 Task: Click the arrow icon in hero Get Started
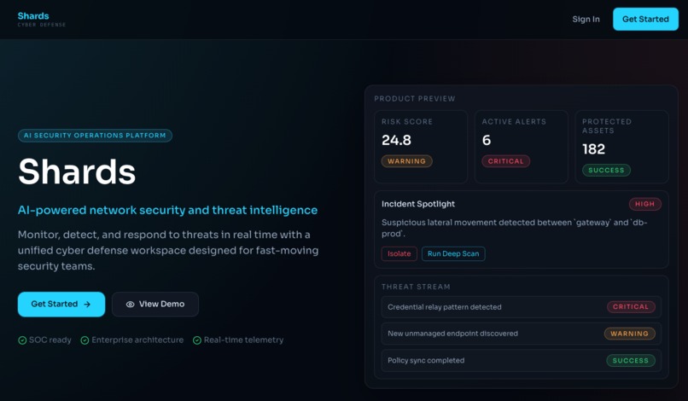tap(87, 304)
